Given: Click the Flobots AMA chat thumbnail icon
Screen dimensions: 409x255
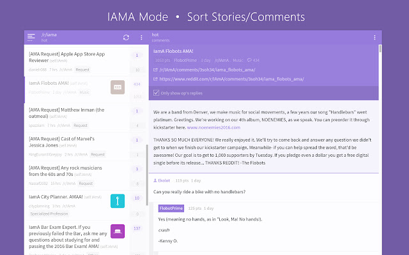Looking at the screenshot, I should coord(118,87).
